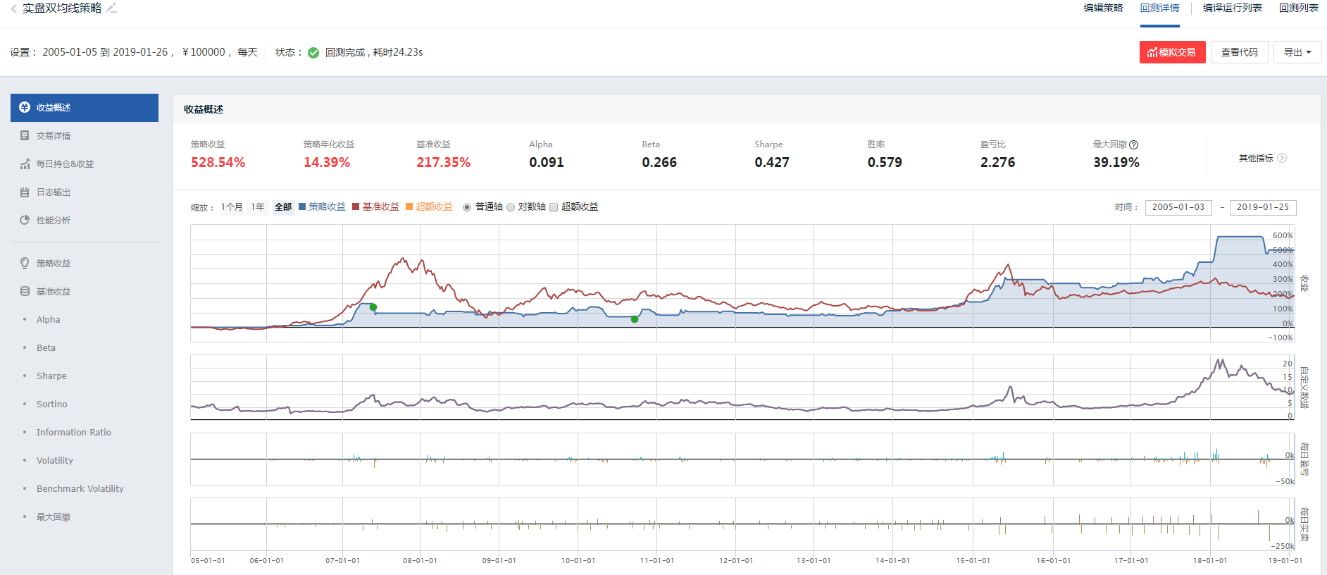Click the 528.54% strategy return value
Screen dimensions: 1327x575
[x=218, y=162]
